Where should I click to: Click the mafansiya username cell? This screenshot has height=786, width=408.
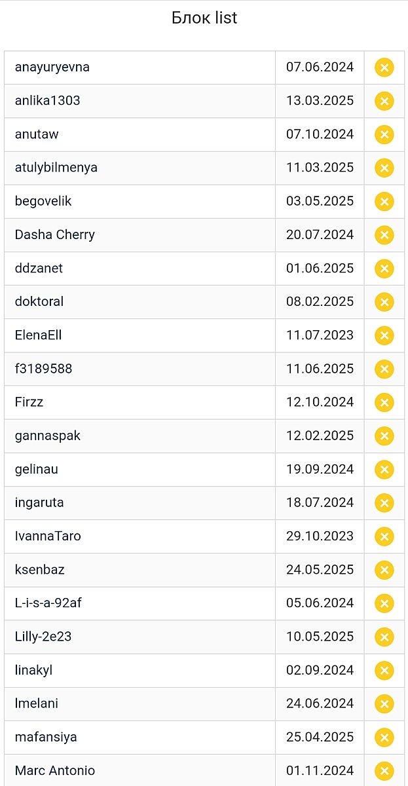coord(46,737)
